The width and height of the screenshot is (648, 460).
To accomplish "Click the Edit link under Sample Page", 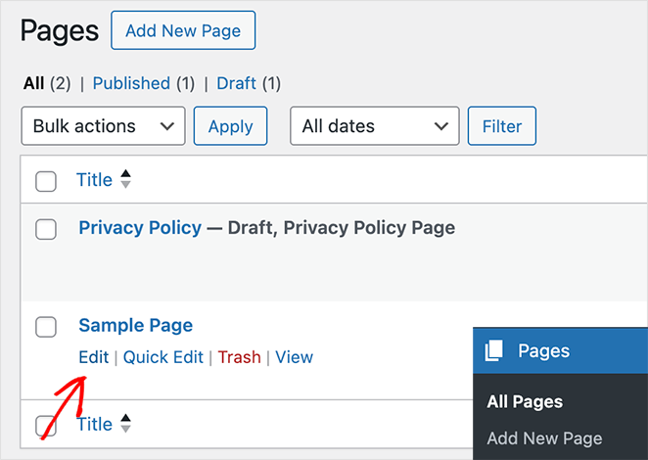I will [93, 357].
